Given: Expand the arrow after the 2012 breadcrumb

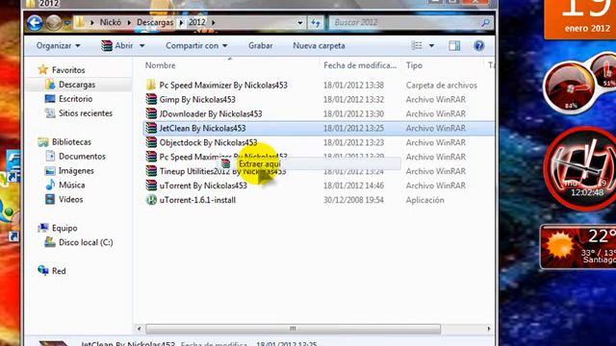Looking at the screenshot, I should [x=214, y=23].
